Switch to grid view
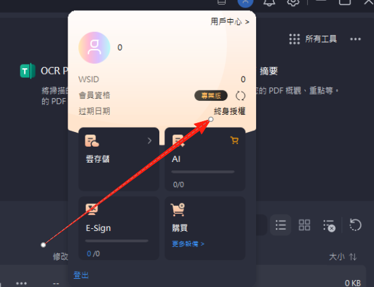Viewport: 374px width, 287px height. click(x=305, y=225)
